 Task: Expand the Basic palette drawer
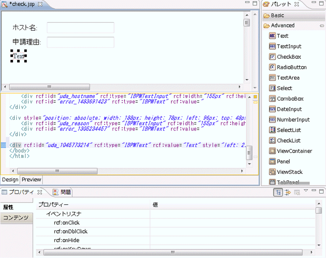[x=277, y=15]
